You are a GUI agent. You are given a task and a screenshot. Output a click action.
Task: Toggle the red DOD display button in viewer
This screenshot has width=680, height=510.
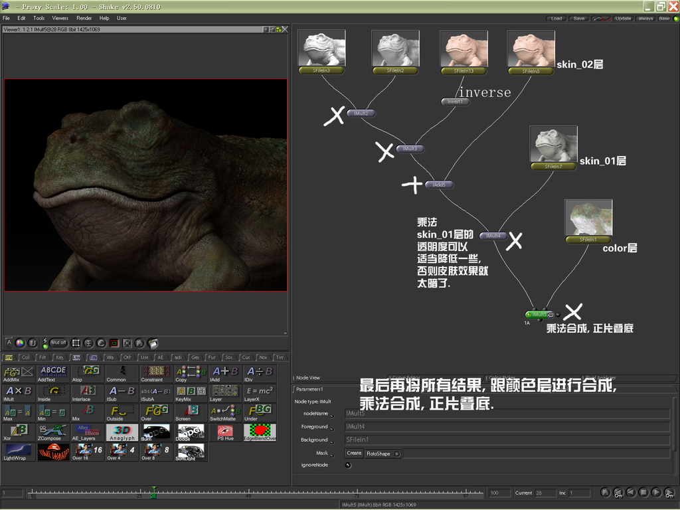point(114,343)
